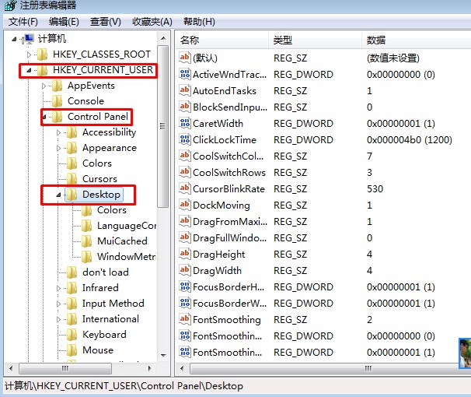Expand the Appearance key arrow

pyautogui.click(x=58, y=148)
